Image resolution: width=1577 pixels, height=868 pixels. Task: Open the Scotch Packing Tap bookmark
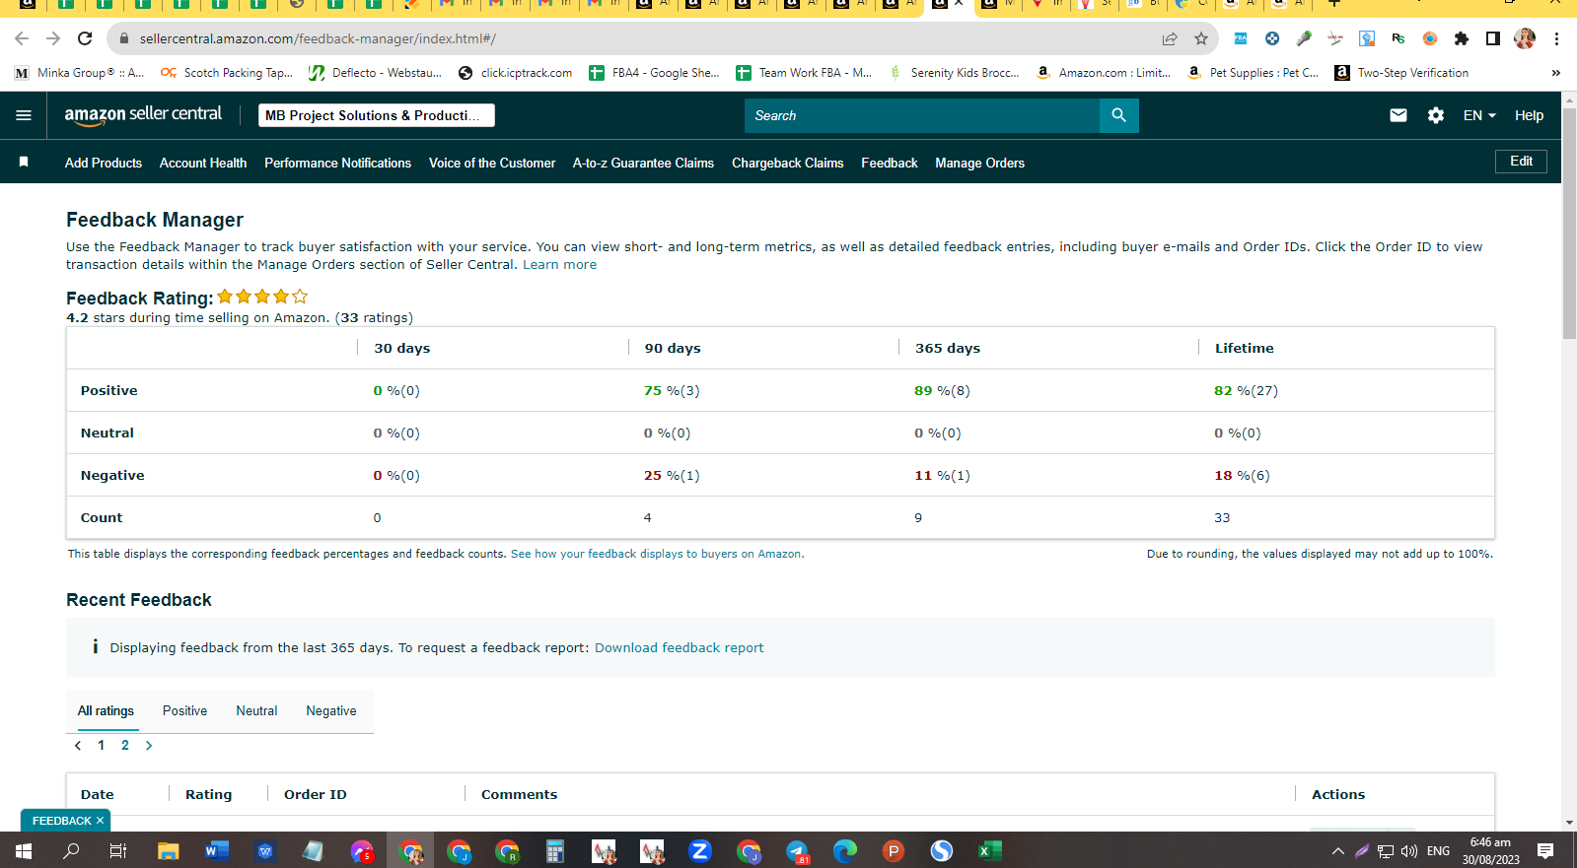(227, 73)
